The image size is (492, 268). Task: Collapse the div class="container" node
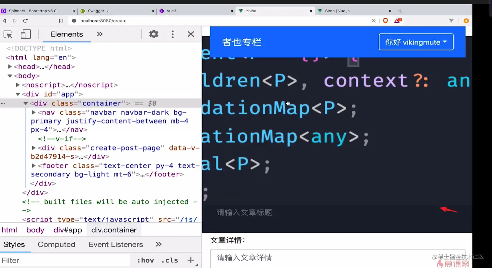click(x=26, y=103)
